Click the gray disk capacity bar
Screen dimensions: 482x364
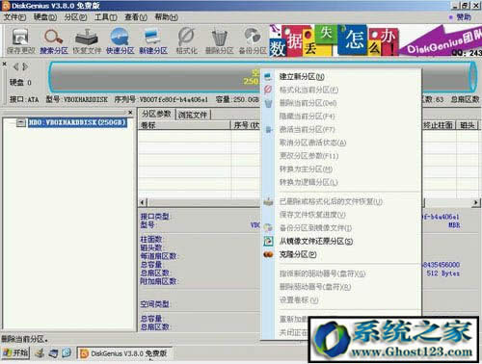point(154,77)
